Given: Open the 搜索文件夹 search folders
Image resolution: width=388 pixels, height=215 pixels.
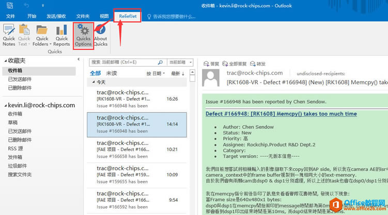Looking at the screenshot, I should [x=20, y=174].
